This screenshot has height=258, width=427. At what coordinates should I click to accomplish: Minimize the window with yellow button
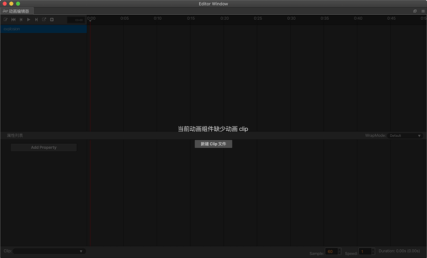click(x=11, y=4)
